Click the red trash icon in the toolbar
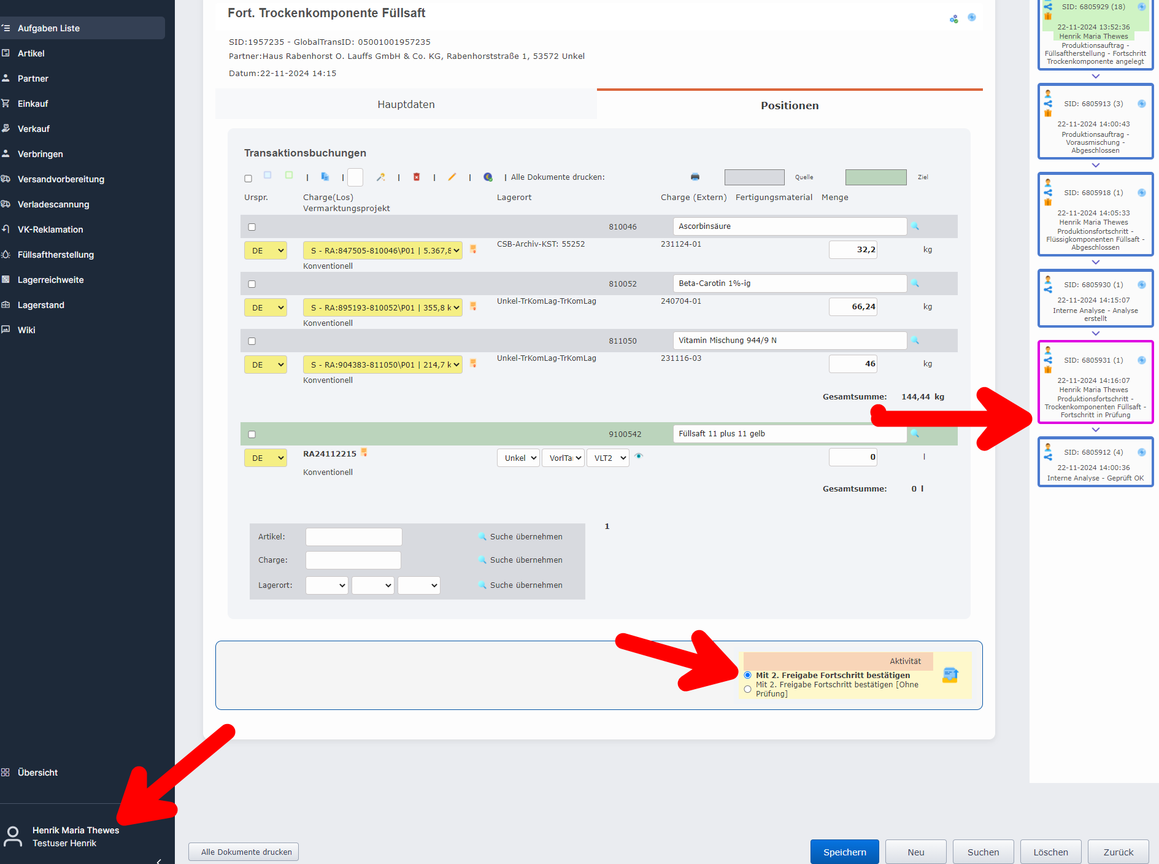 click(x=417, y=177)
